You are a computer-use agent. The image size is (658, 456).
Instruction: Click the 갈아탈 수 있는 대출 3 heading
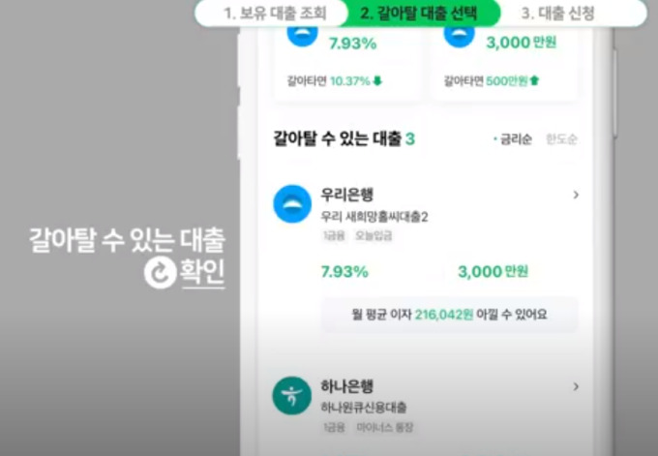344,138
